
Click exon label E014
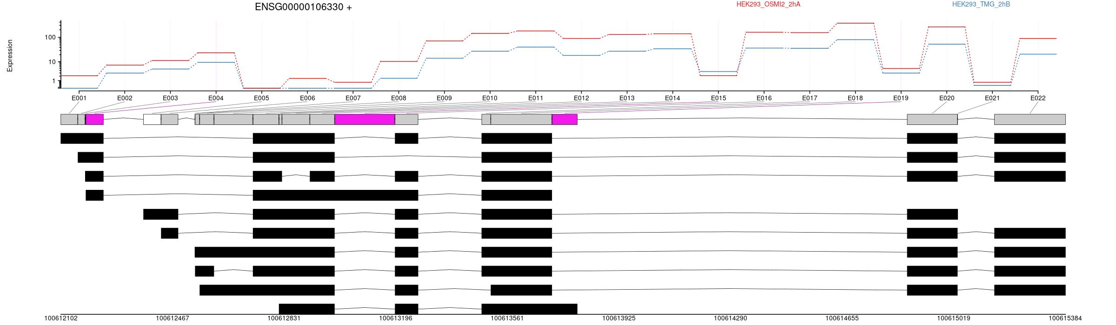coord(672,98)
